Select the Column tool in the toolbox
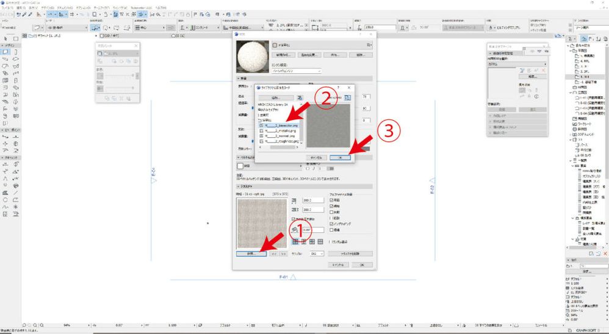 (x=16, y=52)
